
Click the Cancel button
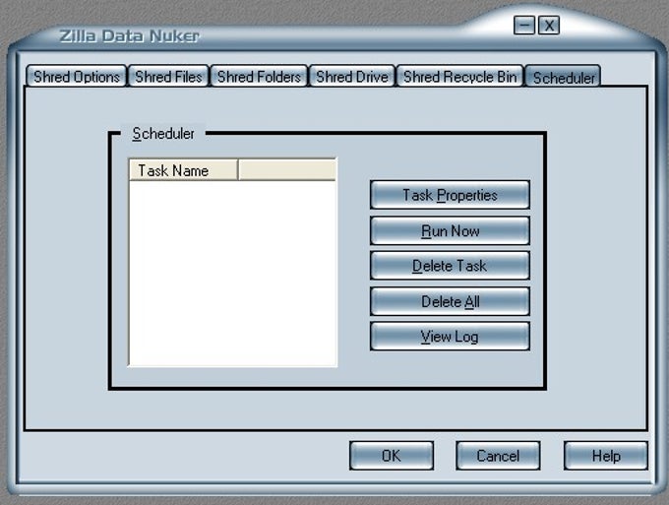[498, 456]
